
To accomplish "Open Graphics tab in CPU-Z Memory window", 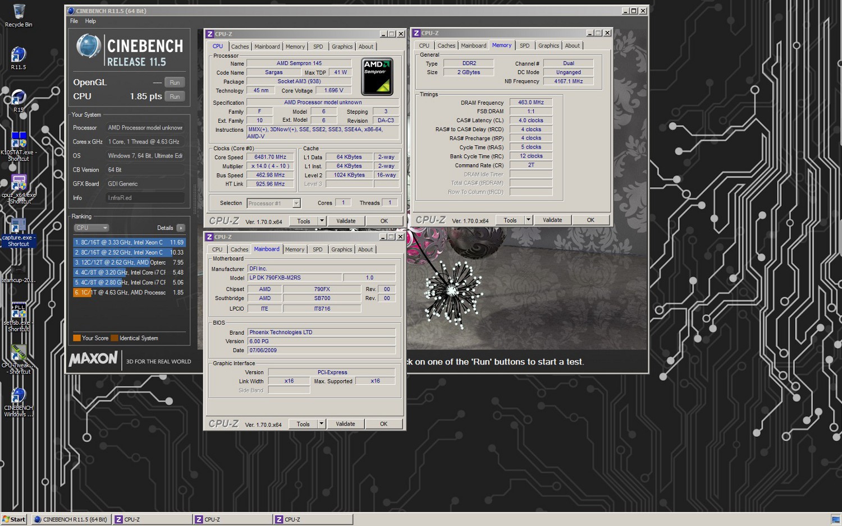I will 548,46.
